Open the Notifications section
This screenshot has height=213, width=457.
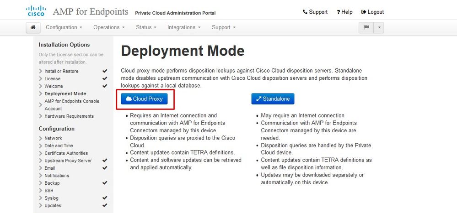(57, 176)
